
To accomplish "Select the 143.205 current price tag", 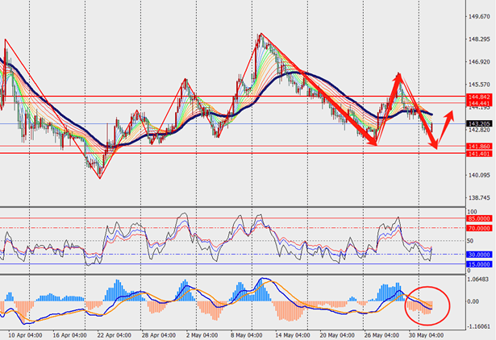I will coord(479,123).
